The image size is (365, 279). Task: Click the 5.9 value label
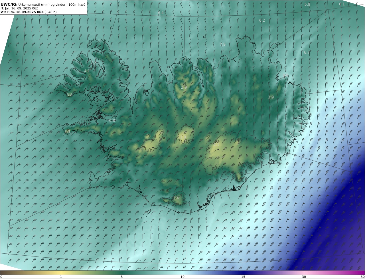tap(307, 5)
